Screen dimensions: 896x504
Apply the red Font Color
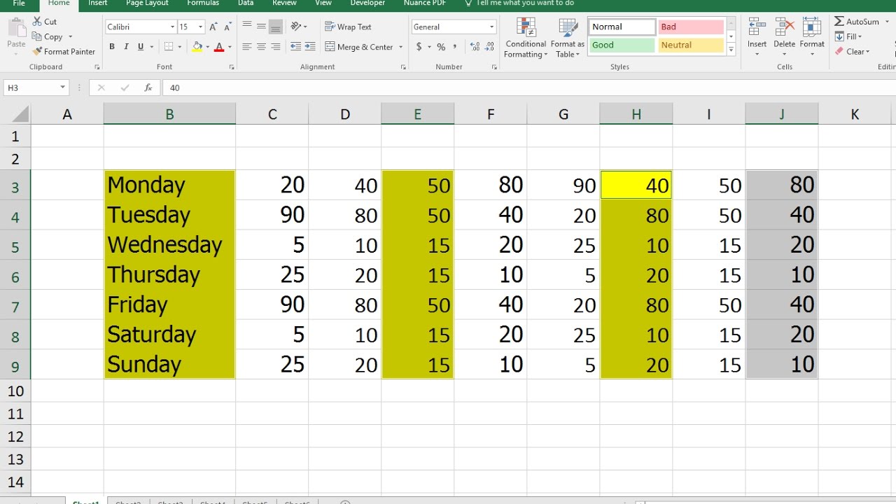pyautogui.click(x=219, y=47)
